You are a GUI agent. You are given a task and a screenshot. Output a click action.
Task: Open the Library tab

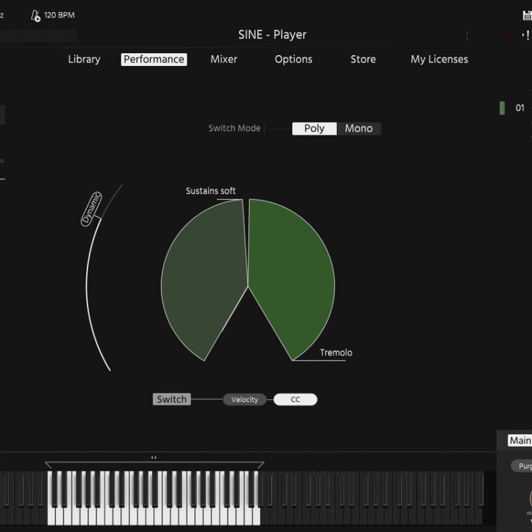pos(84,59)
